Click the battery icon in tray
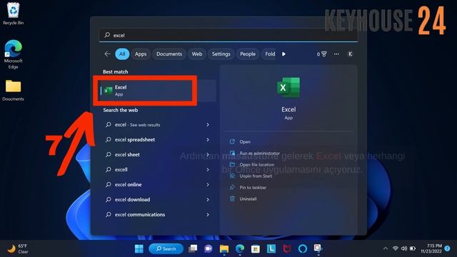 coord(413,248)
